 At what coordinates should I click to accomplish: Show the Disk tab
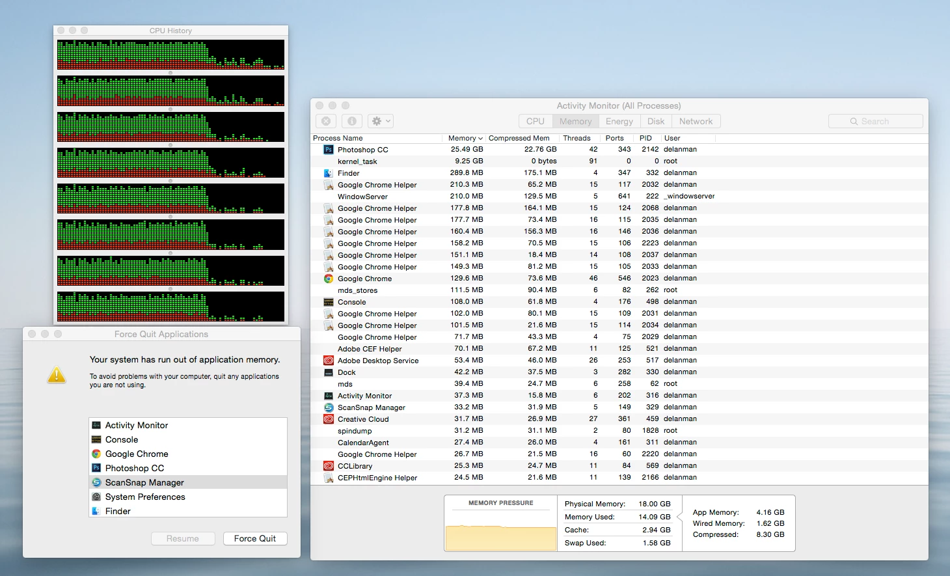coord(656,121)
